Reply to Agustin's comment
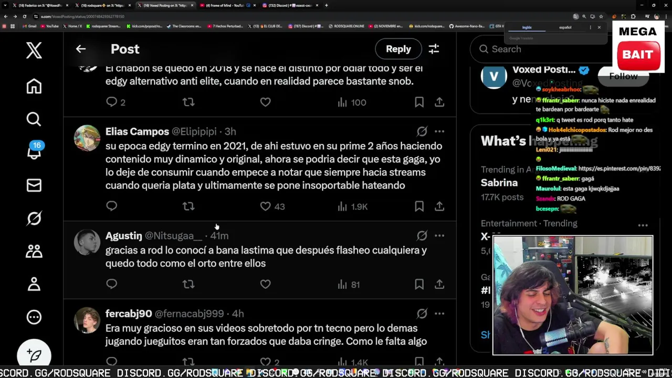The image size is (672, 378). pyautogui.click(x=111, y=284)
